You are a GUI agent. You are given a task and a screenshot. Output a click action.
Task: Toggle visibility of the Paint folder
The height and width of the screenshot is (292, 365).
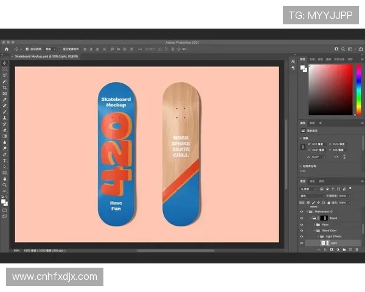pyautogui.click(x=302, y=224)
